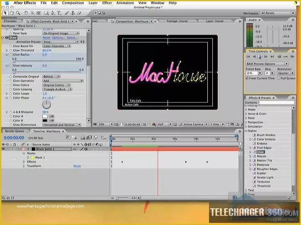Click the Play/Pause button in Time Controls

coord(260,56)
